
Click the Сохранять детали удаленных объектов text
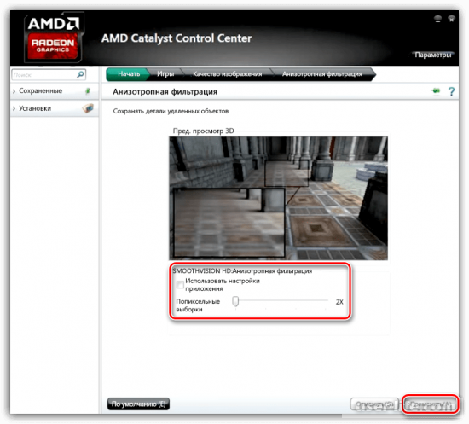[171, 111]
